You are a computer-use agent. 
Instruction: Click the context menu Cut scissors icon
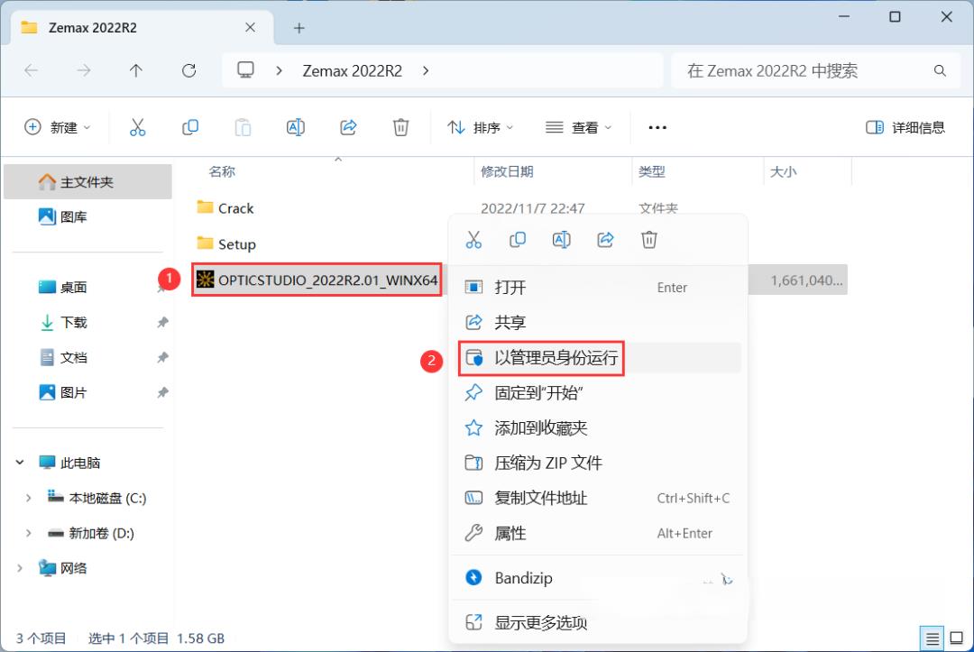point(473,240)
